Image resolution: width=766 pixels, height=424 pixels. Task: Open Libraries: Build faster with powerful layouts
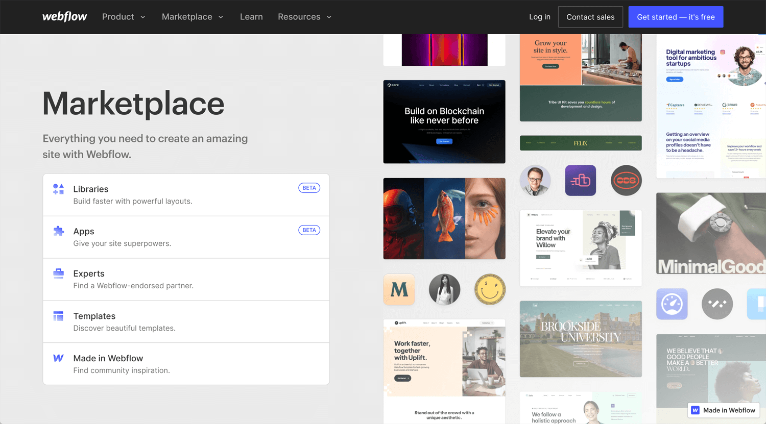(186, 195)
